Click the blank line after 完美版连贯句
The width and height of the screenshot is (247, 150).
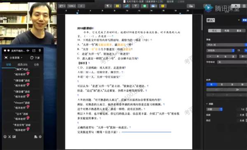click(x=146, y=132)
